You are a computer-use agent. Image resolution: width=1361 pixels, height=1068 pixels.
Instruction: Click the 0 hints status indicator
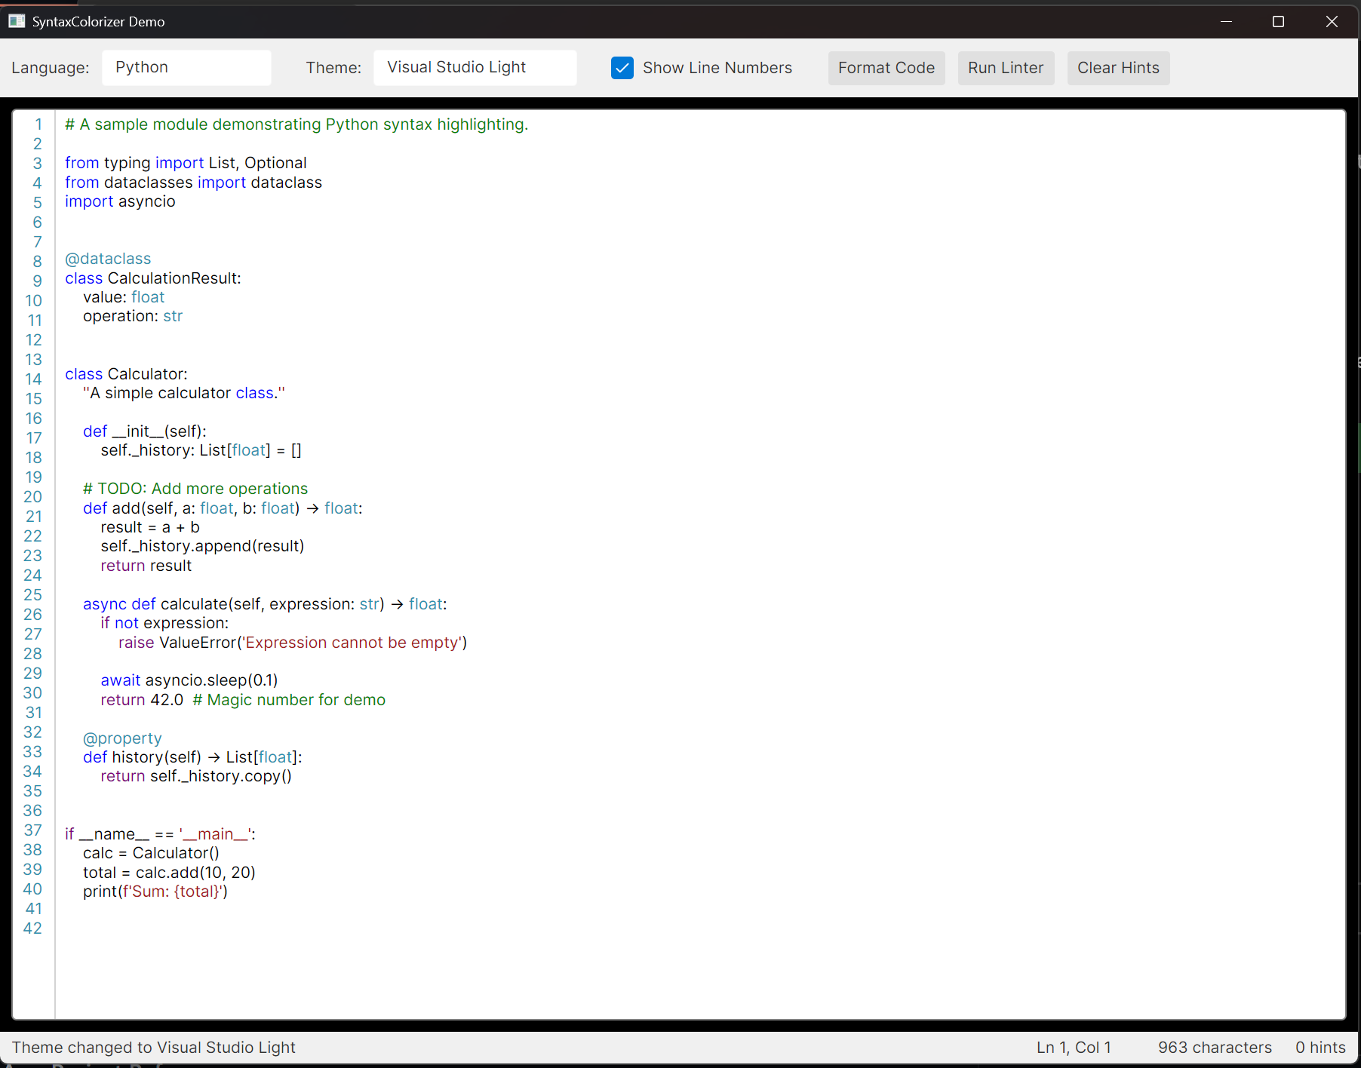click(1320, 1047)
